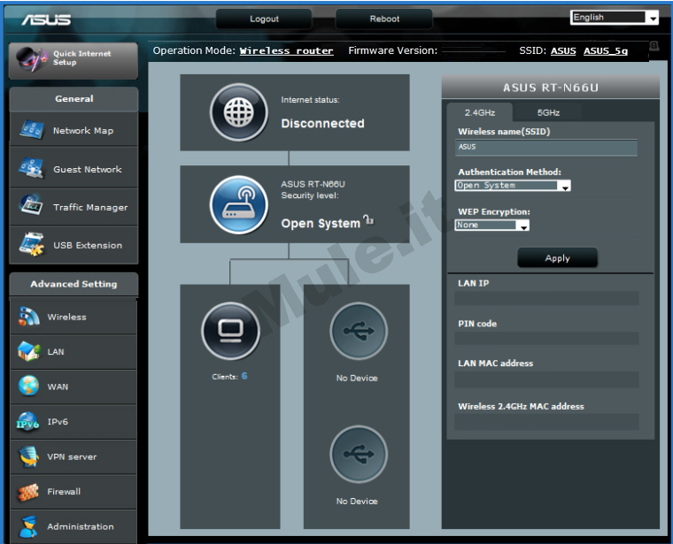This screenshot has height=544, width=673.
Task: Click the WAN globe icon
Action: [28, 386]
